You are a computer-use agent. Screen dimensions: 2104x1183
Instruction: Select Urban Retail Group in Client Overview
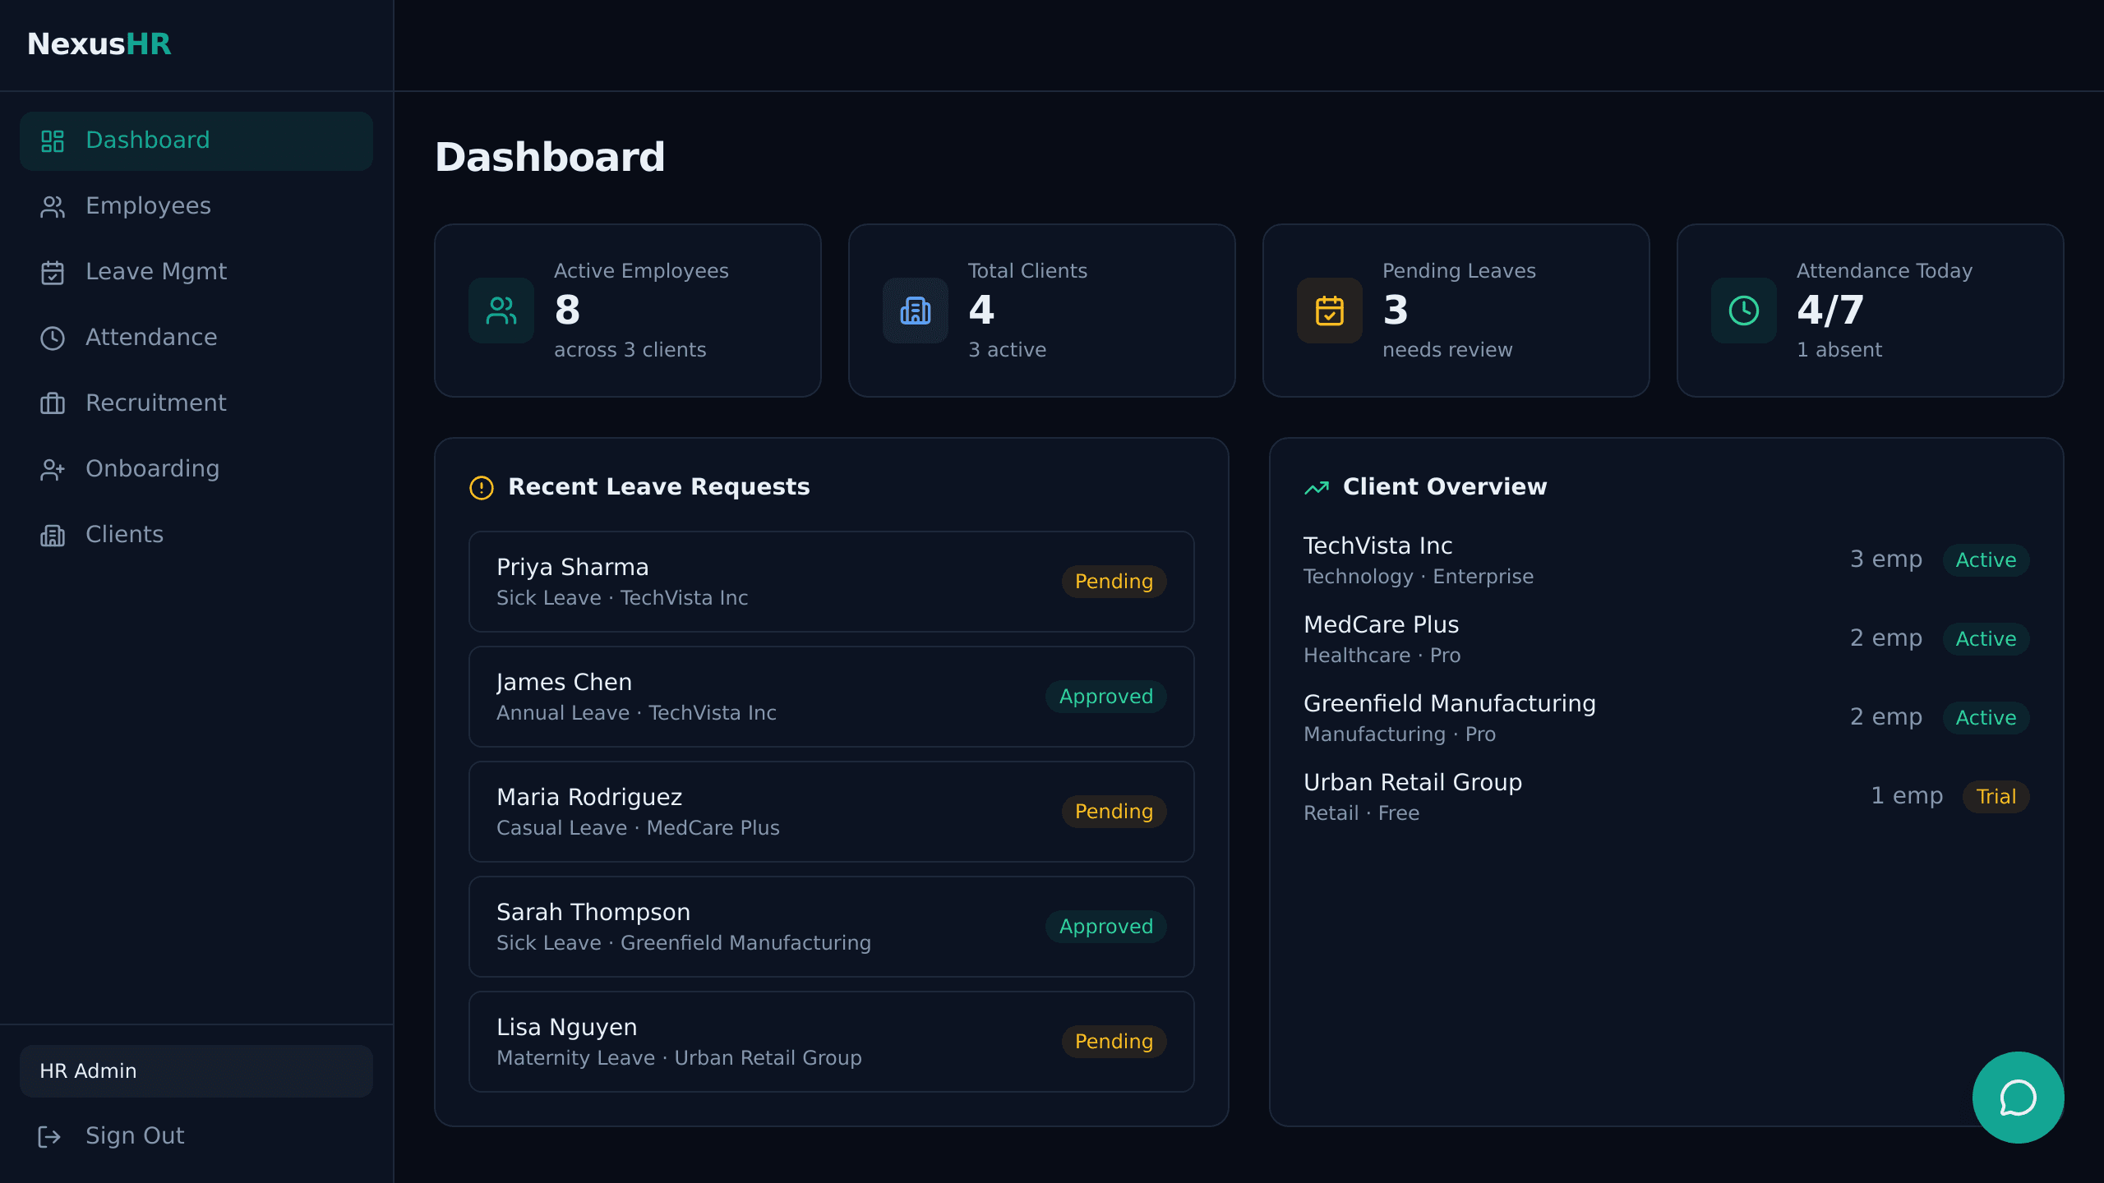click(x=1667, y=797)
